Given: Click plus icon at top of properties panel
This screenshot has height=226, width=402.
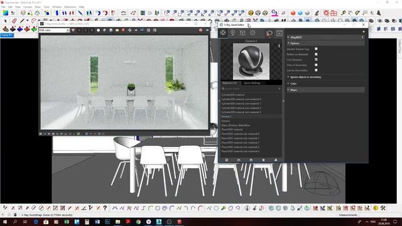Looking at the screenshot, I should click(364, 31).
